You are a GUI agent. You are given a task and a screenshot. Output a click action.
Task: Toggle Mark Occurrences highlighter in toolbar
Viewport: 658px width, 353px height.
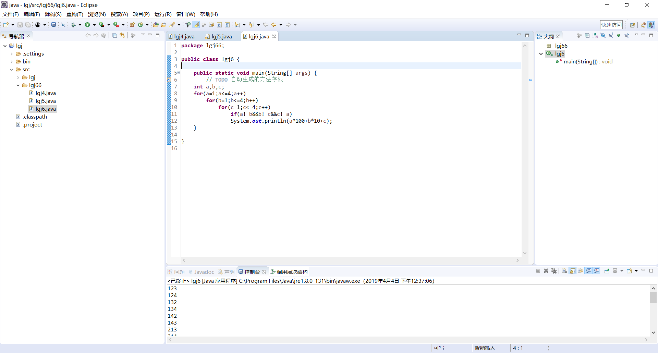196,25
